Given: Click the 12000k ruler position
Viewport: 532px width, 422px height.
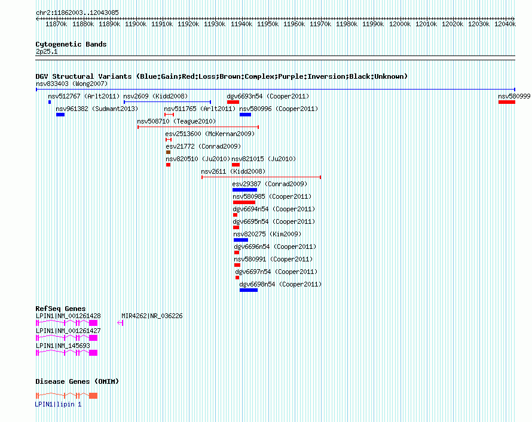Looking at the screenshot, I should (x=400, y=24).
